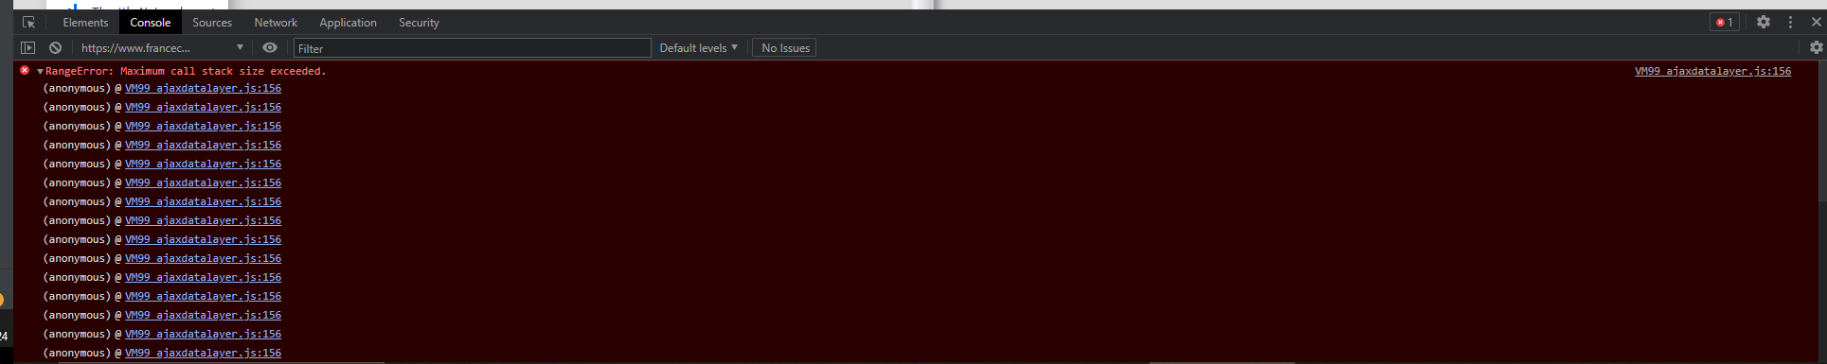Open right-aligned ajaxdatalayer.js:156 source link

click(x=1712, y=71)
